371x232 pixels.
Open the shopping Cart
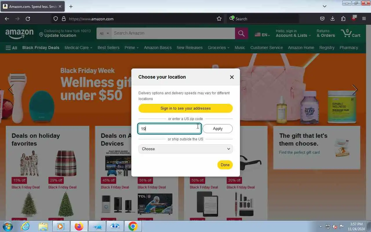(351, 33)
